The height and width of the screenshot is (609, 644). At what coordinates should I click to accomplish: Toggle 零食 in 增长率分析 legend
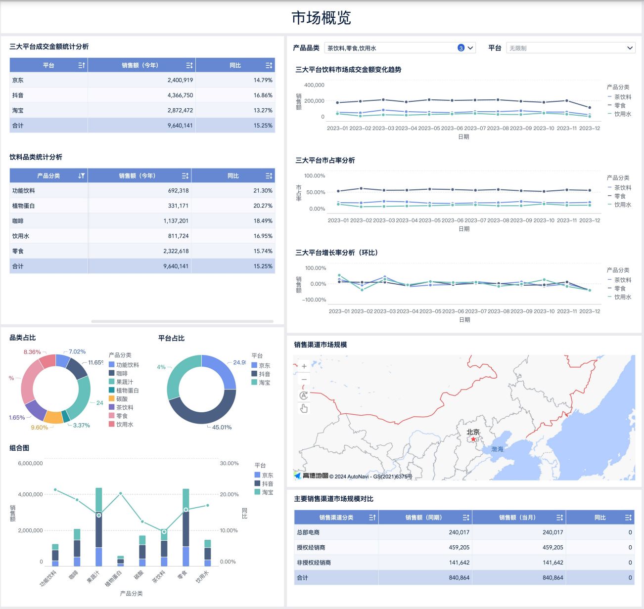pyautogui.click(x=617, y=288)
